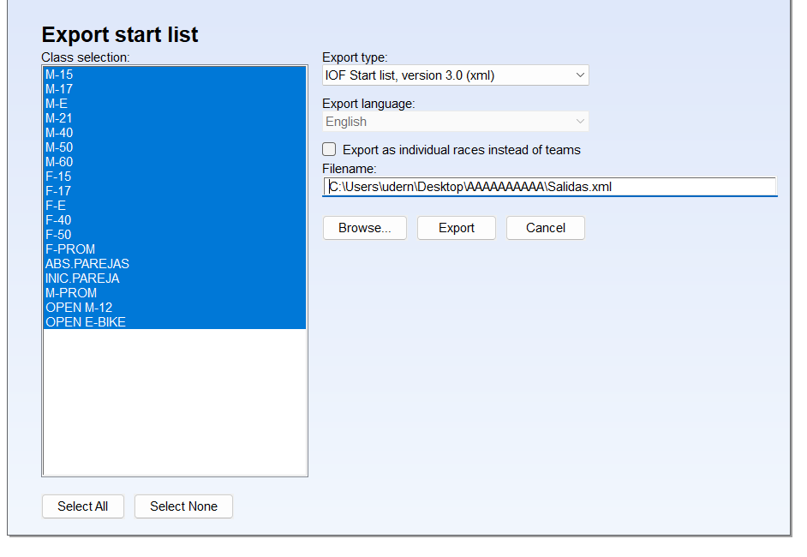Select class OPEN M-12 in the list
This screenshot has height=557, width=807.
coord(175,308)
